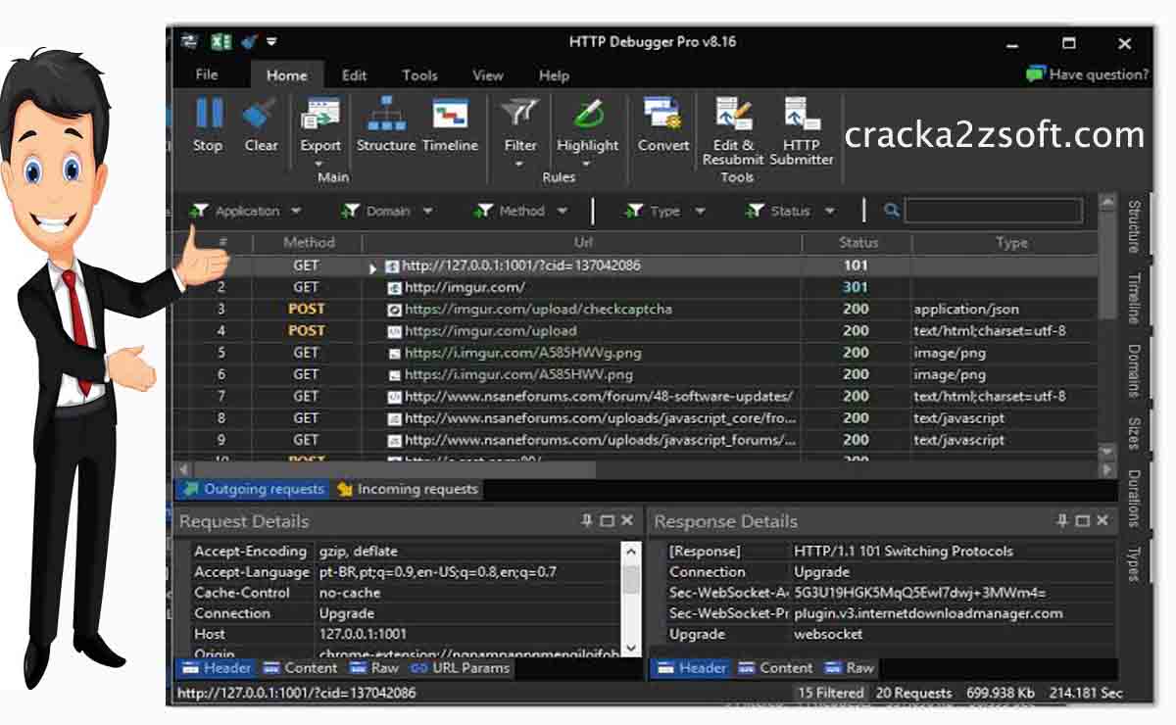
Task: Close the Request Details panel
Action: pyautogui.click(x=627, y=521)
